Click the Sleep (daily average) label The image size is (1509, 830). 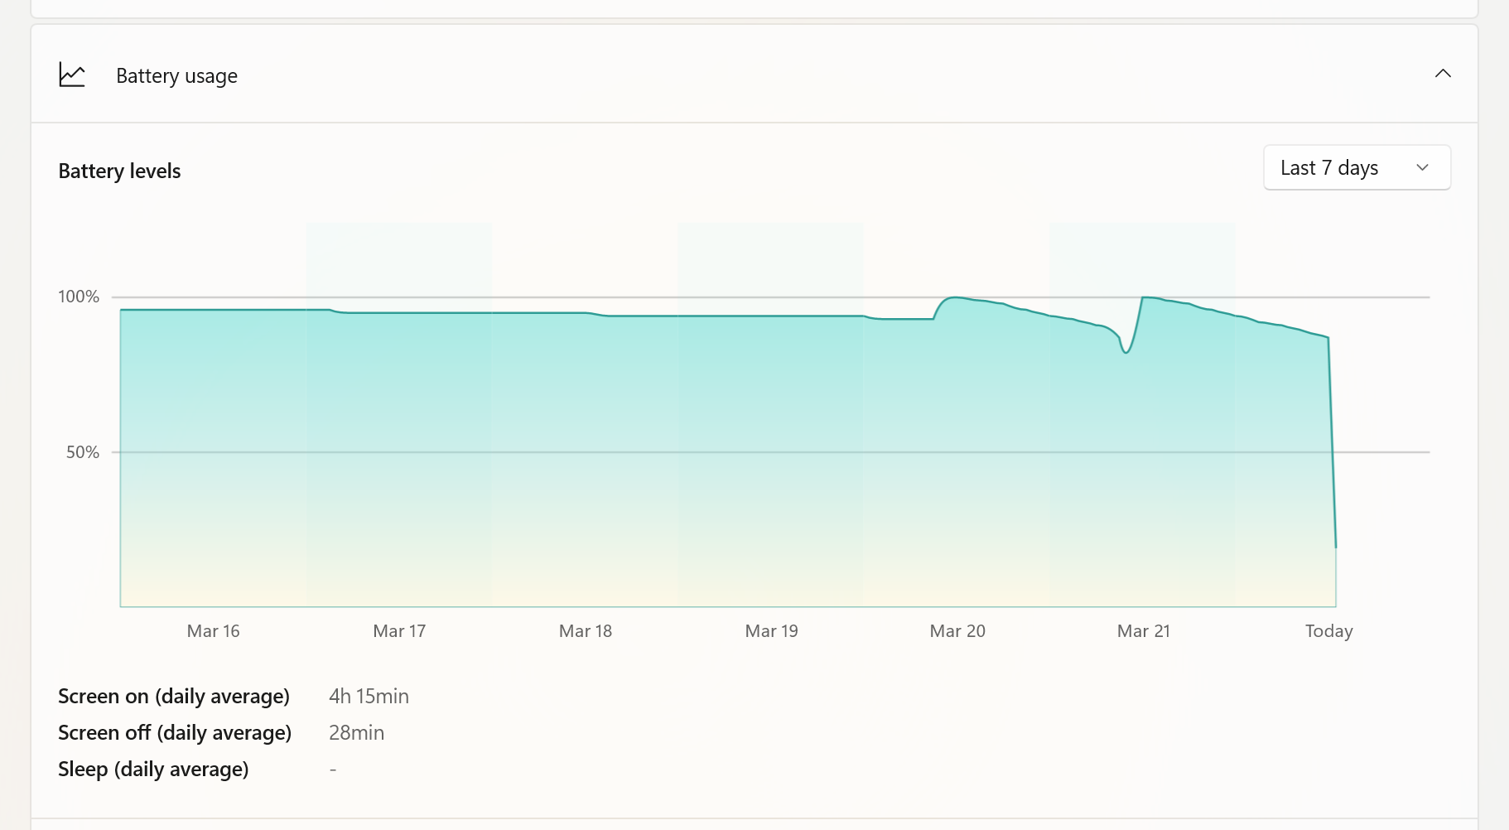click(153, 770)
